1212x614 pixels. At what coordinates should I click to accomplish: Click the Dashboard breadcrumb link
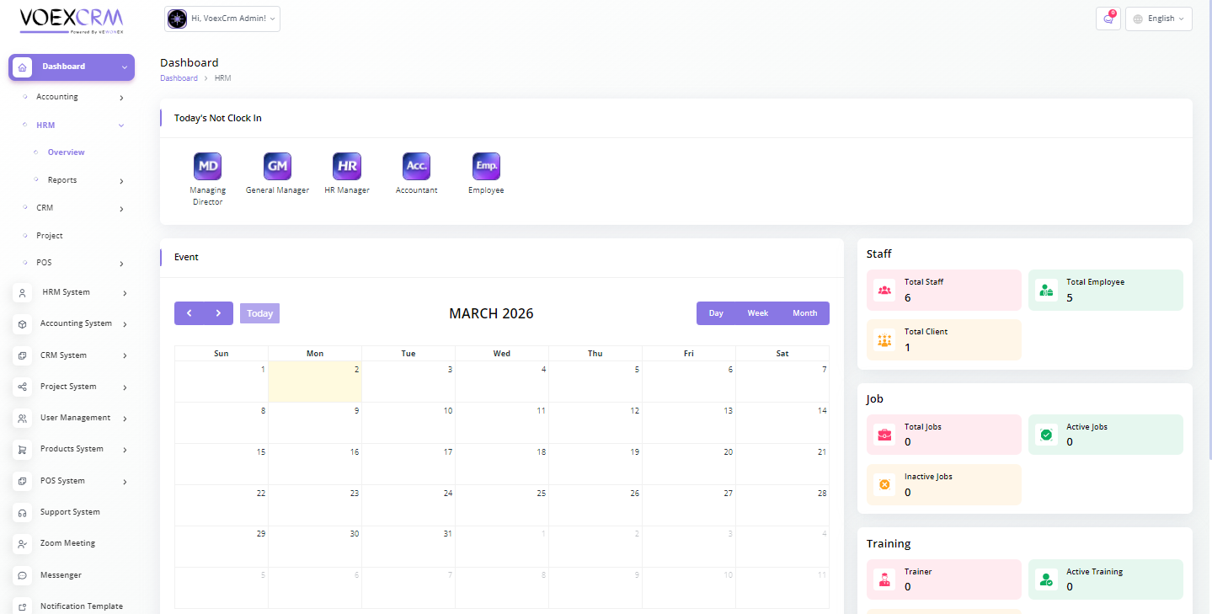[179, 78]
